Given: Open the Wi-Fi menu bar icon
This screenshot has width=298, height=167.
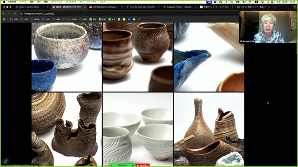Looking at the screenshot, I should [x=250, y=2].
